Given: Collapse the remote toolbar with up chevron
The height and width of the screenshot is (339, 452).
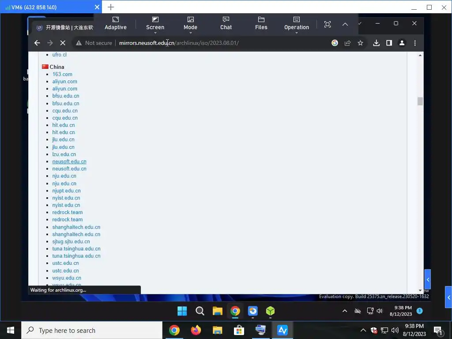Looking at the screenshot, I should [345, 24].
